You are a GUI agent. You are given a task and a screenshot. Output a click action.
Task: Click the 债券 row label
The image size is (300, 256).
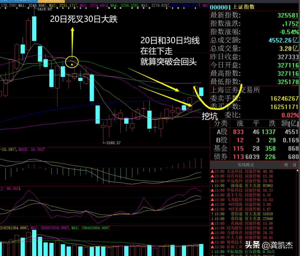coord(221,157)
